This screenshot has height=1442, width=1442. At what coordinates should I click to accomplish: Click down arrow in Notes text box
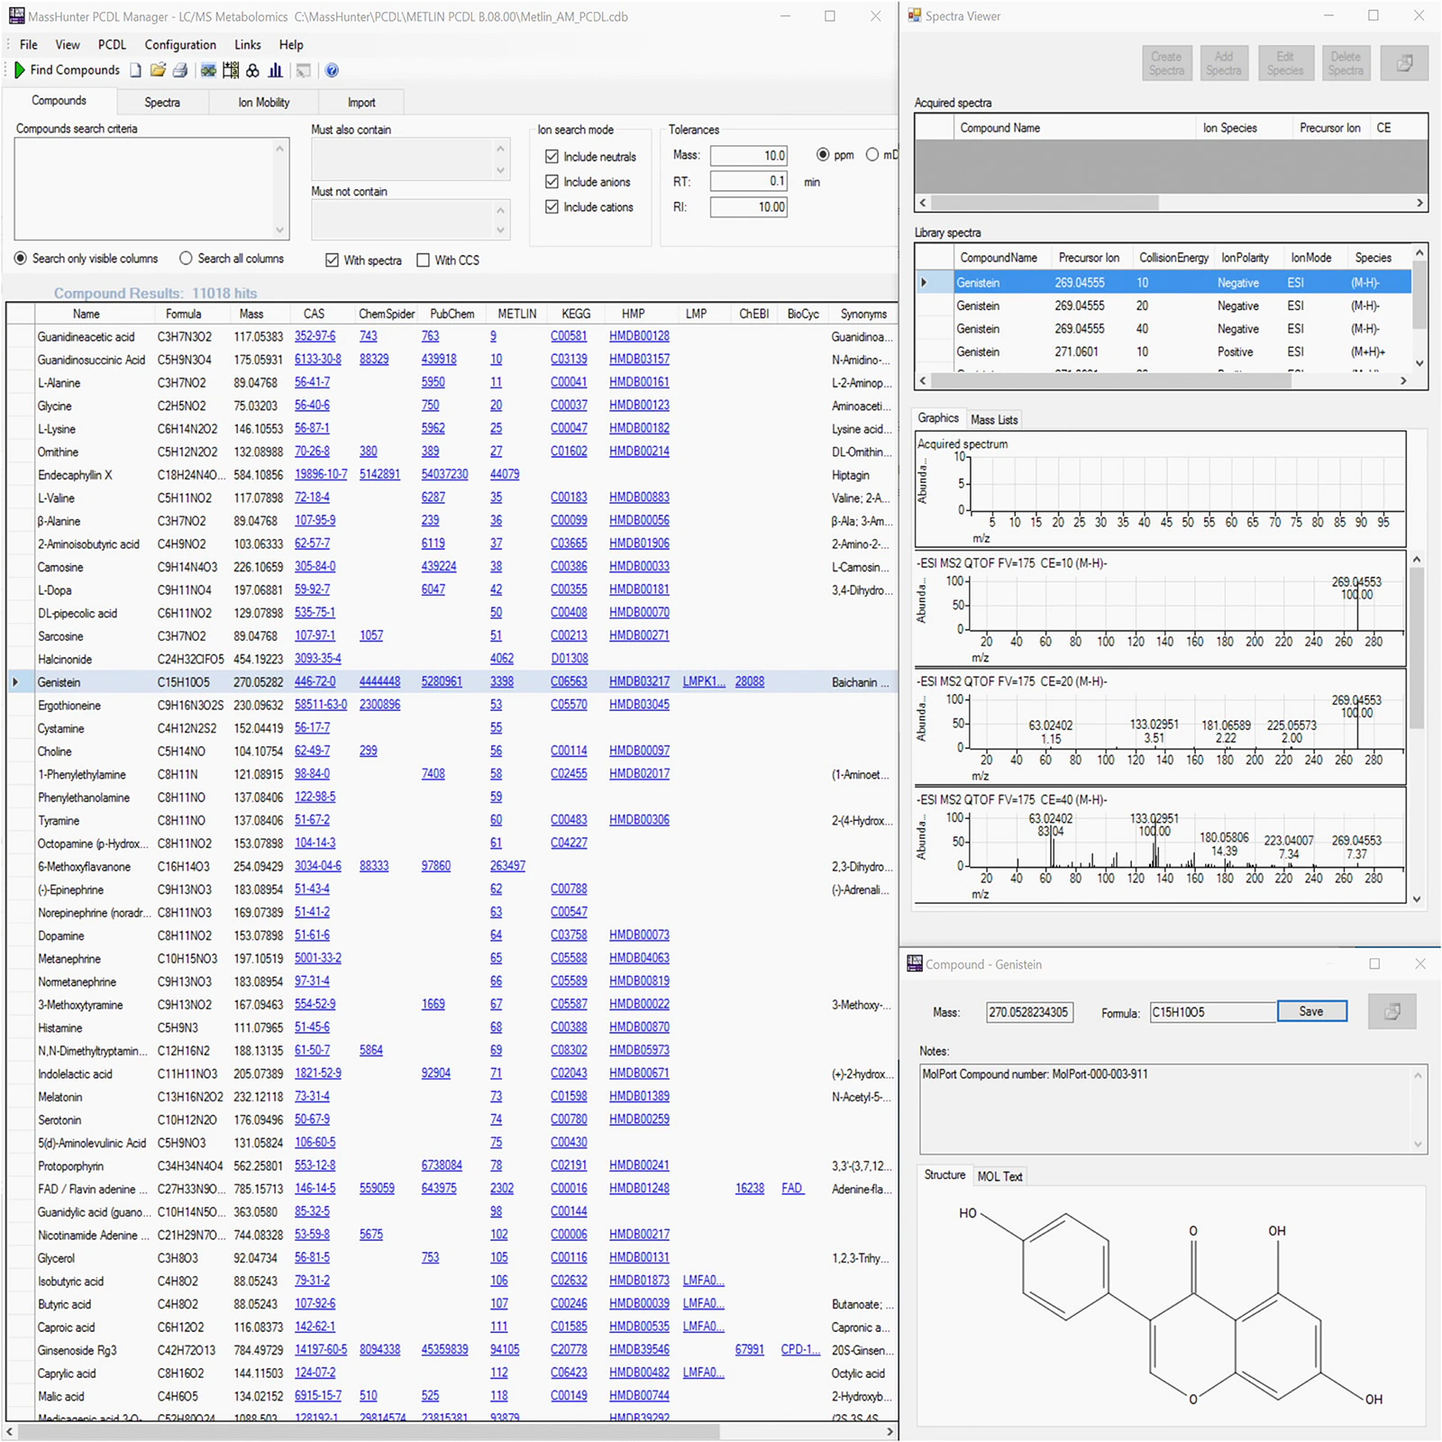1418,1145
